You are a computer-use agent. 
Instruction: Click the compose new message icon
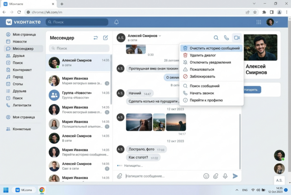coord(105,38)
